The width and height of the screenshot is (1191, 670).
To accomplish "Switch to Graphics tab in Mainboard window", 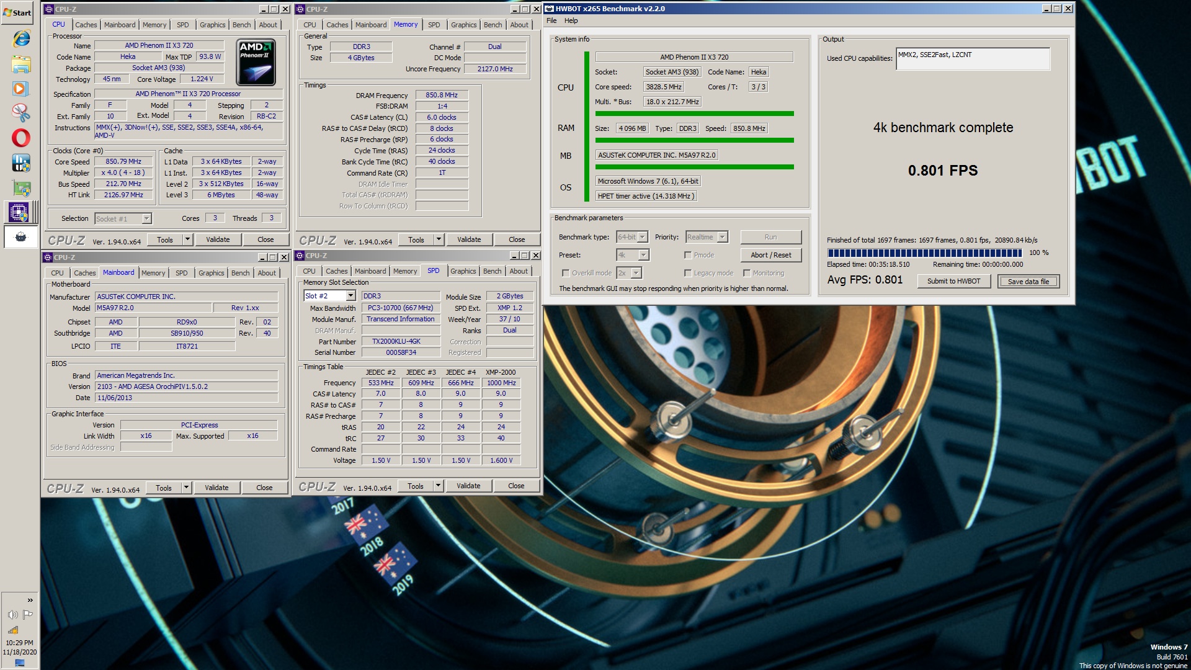I will pos(212,273).
